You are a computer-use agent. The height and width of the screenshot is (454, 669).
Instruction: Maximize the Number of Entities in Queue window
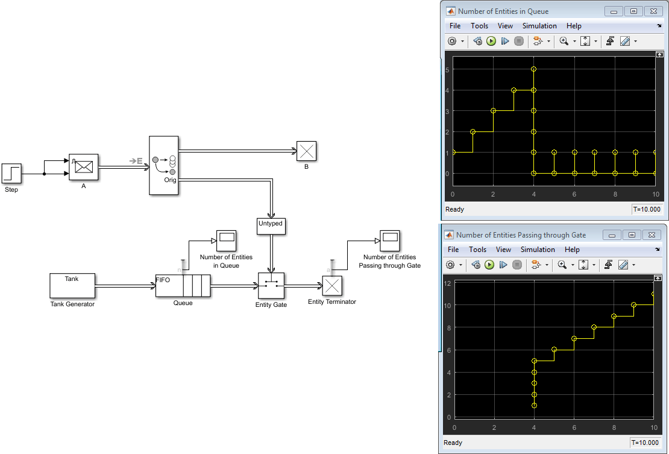[634, 11]
